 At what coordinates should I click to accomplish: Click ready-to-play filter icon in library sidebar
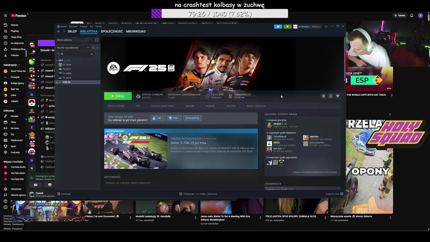click(x=97, y=48)
